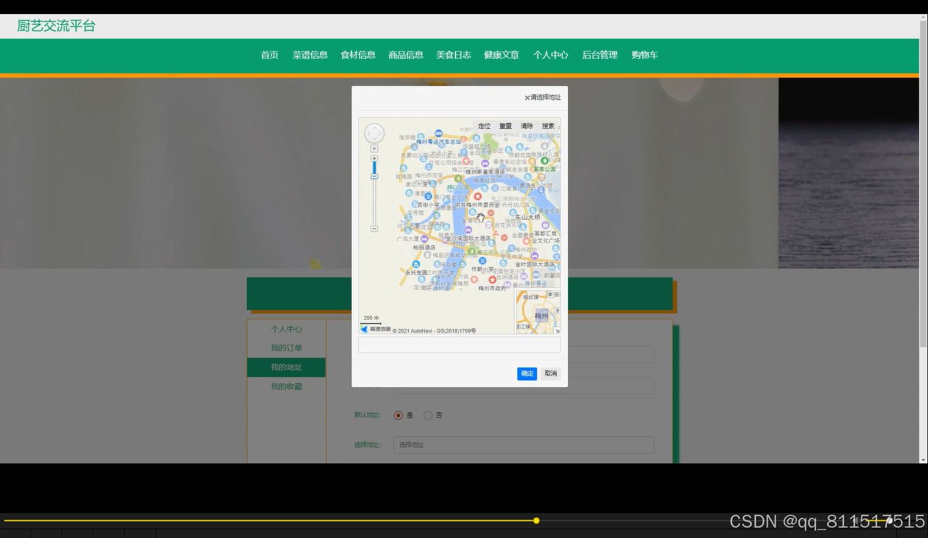
Task: Zoom in with the map plus button
Action: [x=374, y=158]
